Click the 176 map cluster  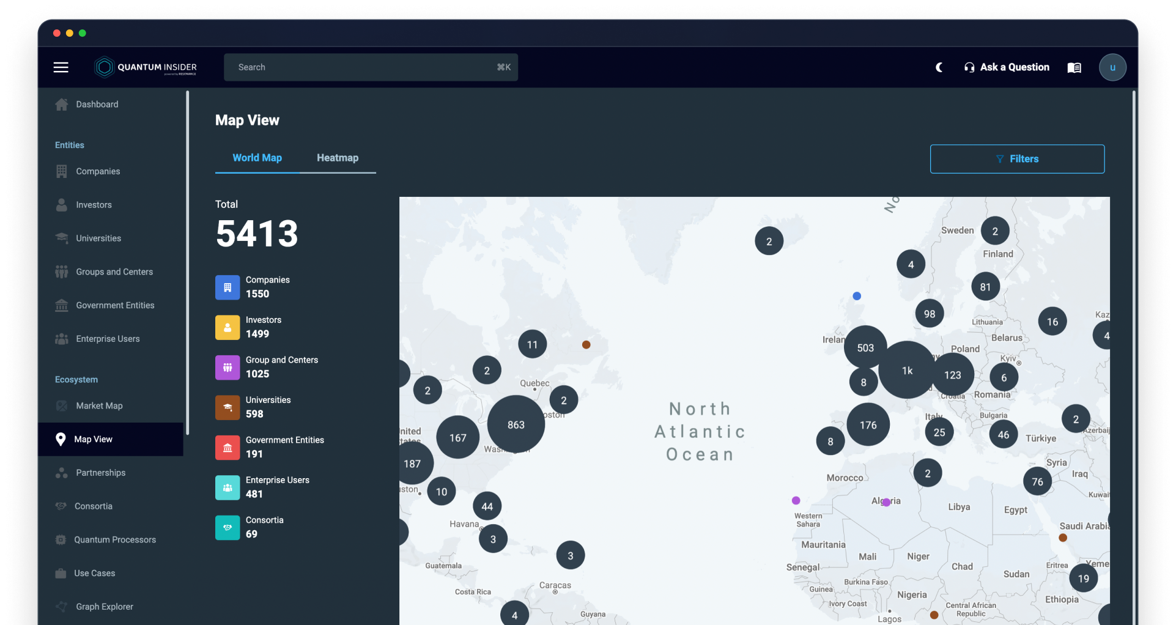(868, 424)
